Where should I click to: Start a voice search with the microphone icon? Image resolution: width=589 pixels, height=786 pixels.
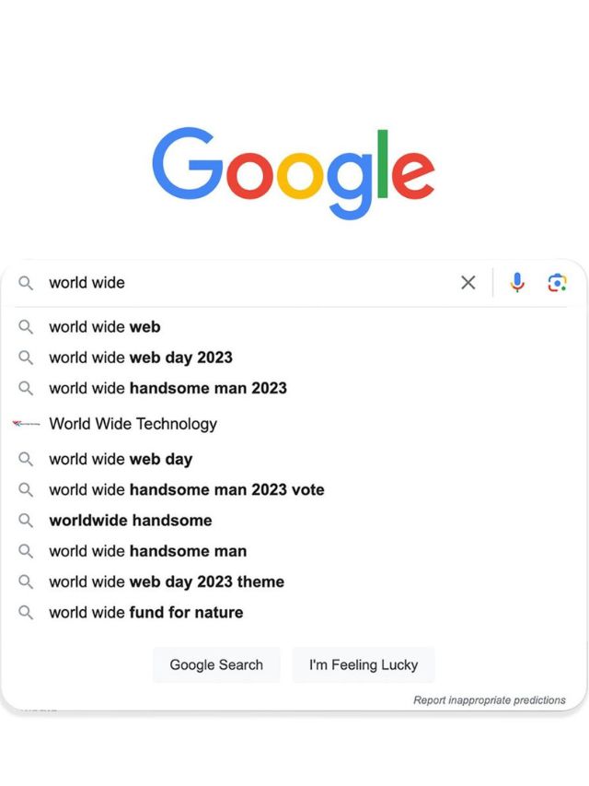coord(517,283)
